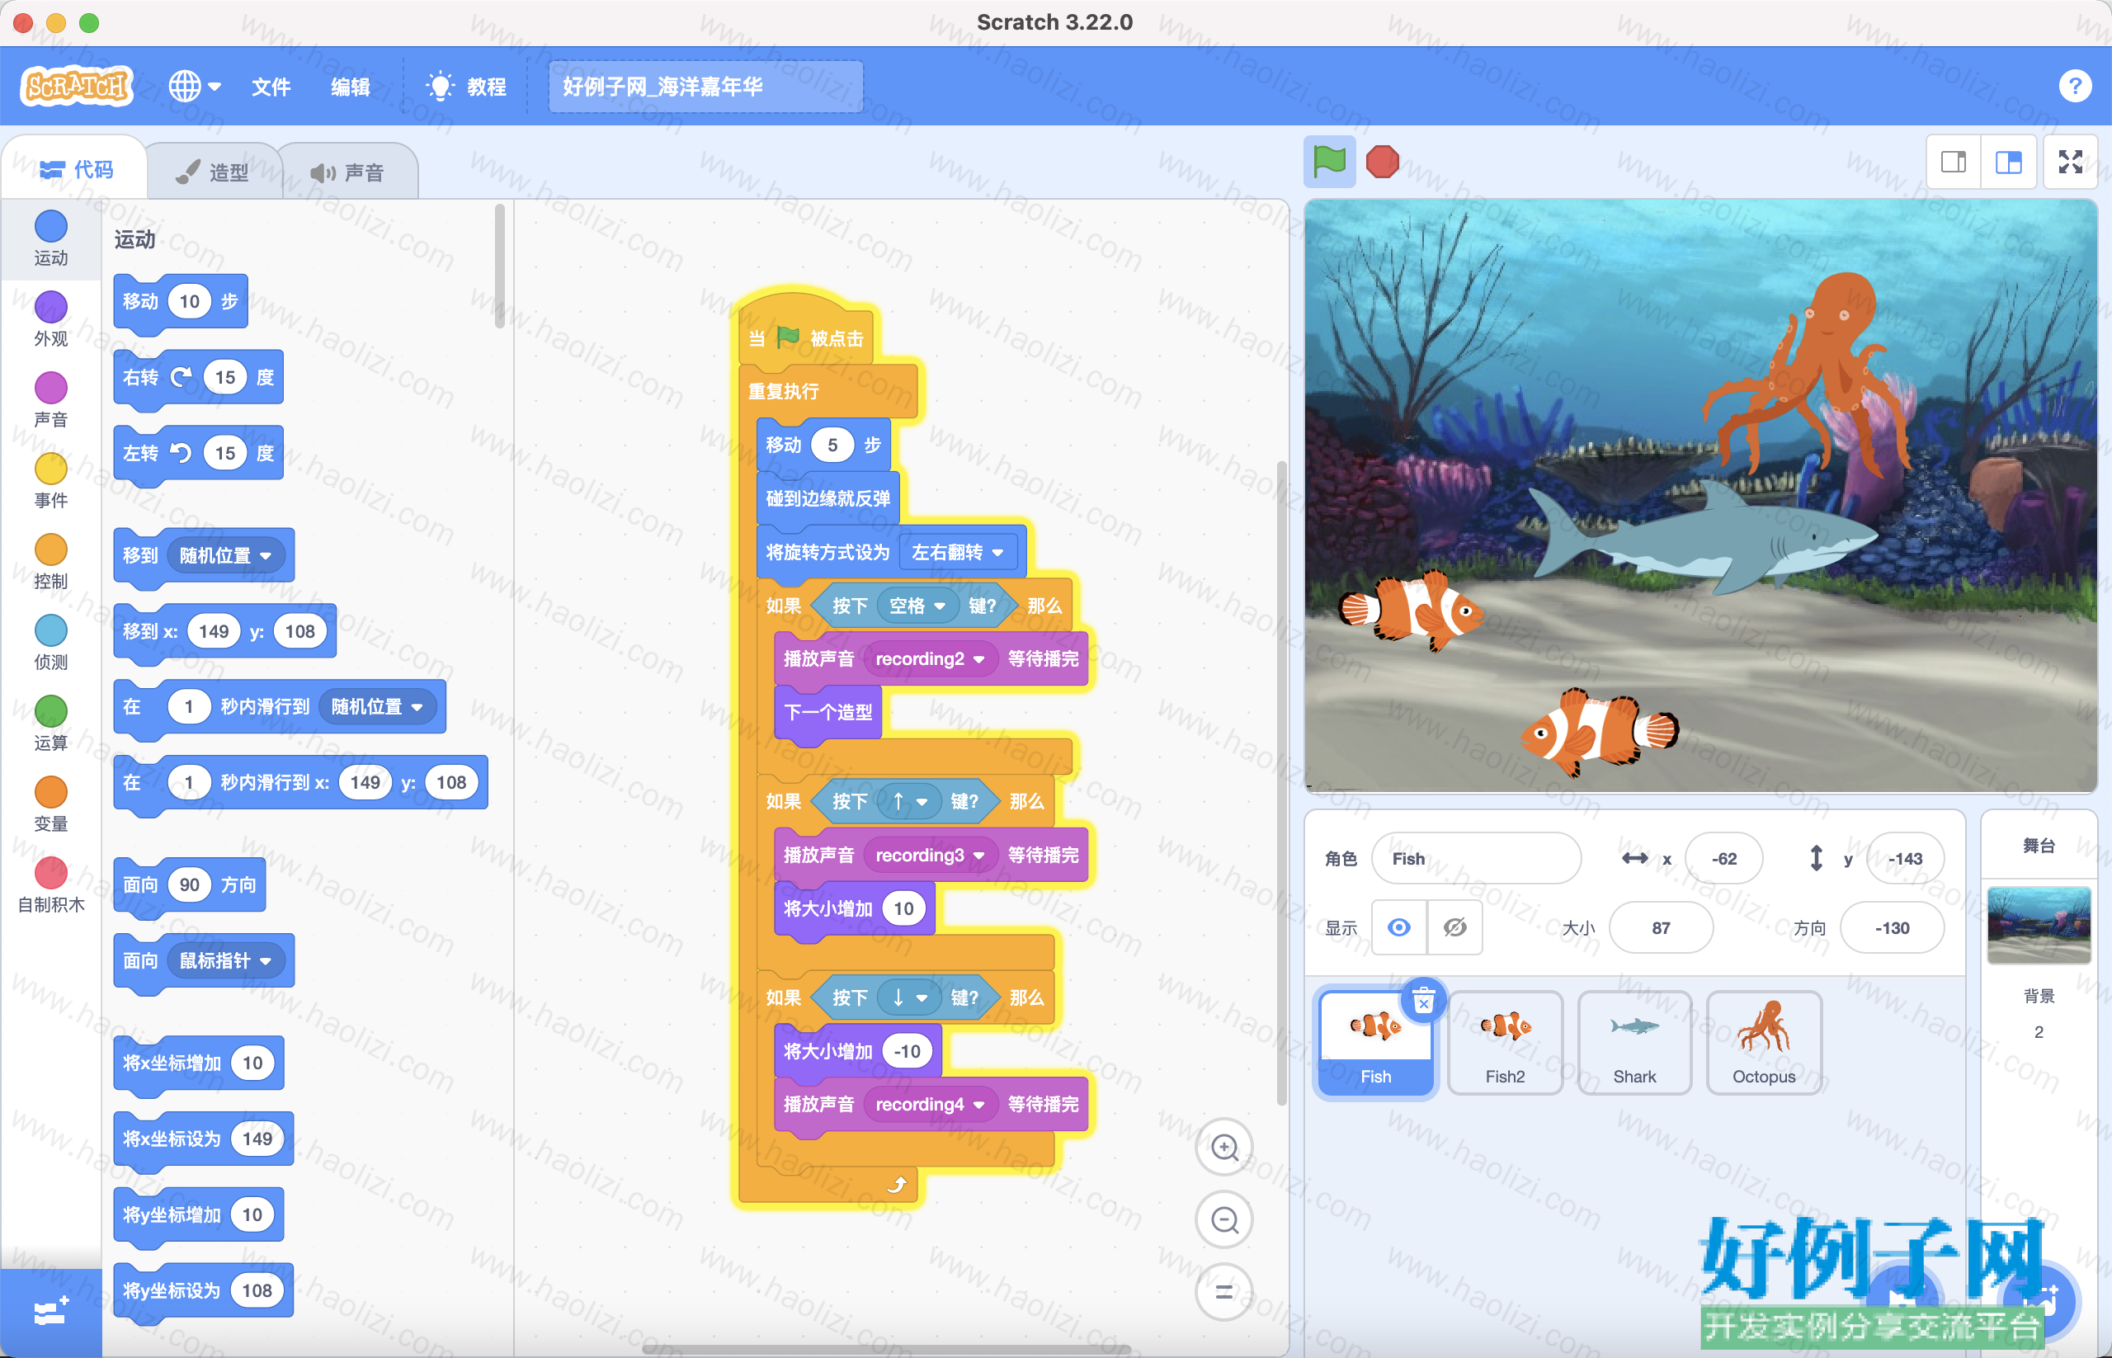
Task: Zoom out the code workspace
Action: (1224, 1219)
